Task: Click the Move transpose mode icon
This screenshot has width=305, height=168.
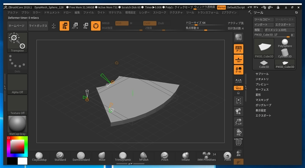Action: coord(64,26)
